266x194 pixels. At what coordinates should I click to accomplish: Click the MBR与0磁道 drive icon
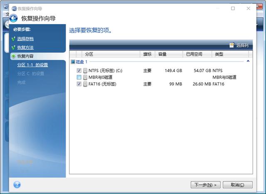[85, 77]
